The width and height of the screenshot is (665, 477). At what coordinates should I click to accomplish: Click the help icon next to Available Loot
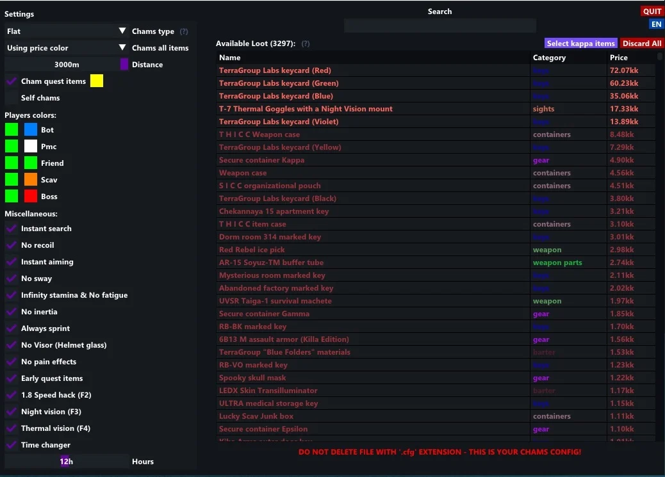[x=306, y=44]
